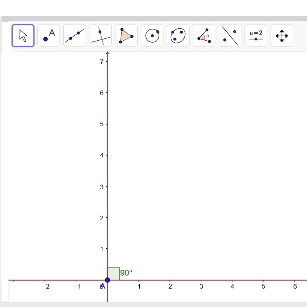Click the x-axis label 5
This screenshot has height=307, width=307.
tap(263, 286)
